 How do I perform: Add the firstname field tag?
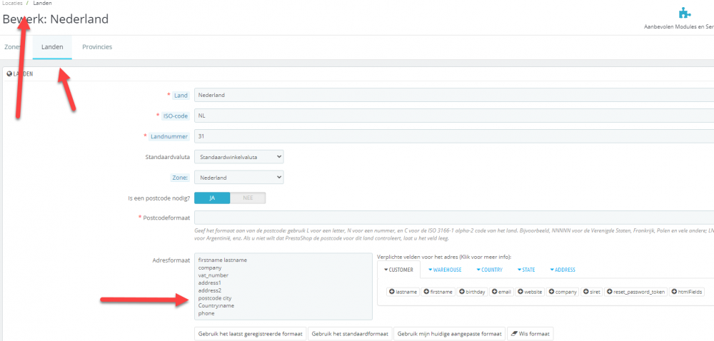pos(438,292)
